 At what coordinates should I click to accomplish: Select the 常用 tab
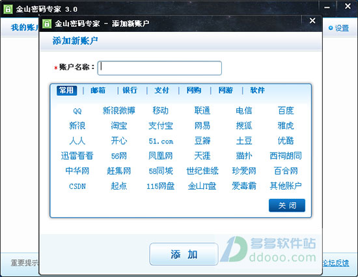pos(66,91)
